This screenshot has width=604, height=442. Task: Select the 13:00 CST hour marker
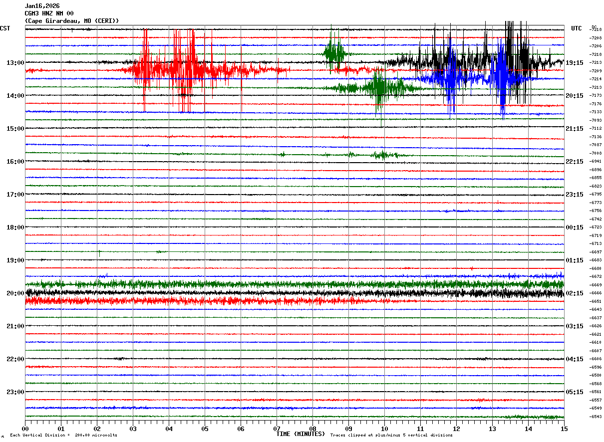point(15,63)
